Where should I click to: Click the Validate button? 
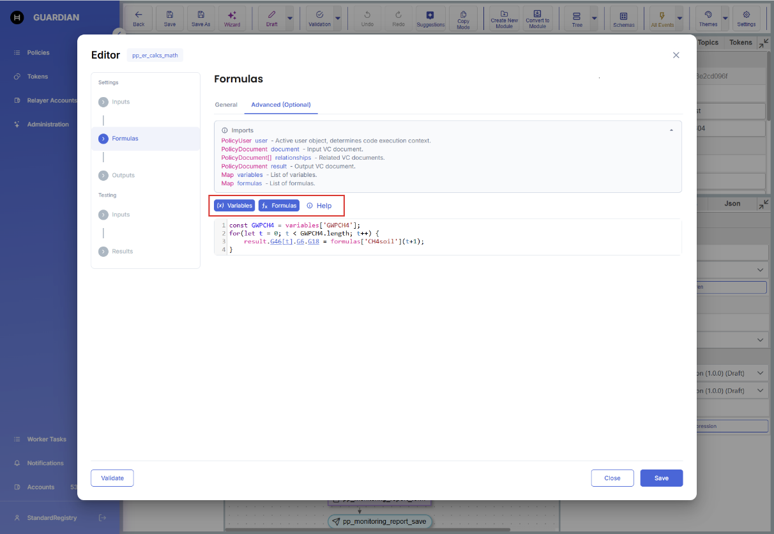pos(112,478)
